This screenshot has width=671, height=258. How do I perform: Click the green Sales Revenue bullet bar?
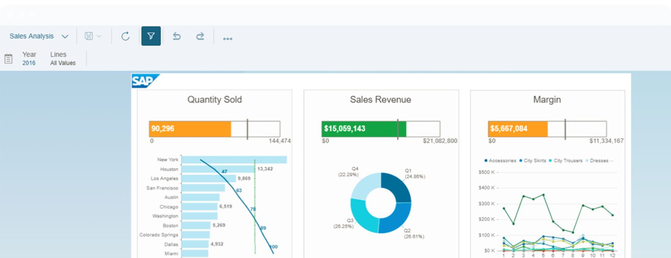coord(364,129)
